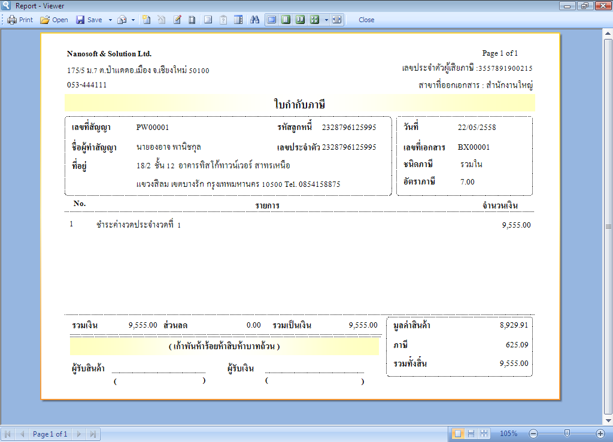The image size is (613, 442).
Task: Click company name Nanosoft & Solution Ltd.
Action: 109,53
